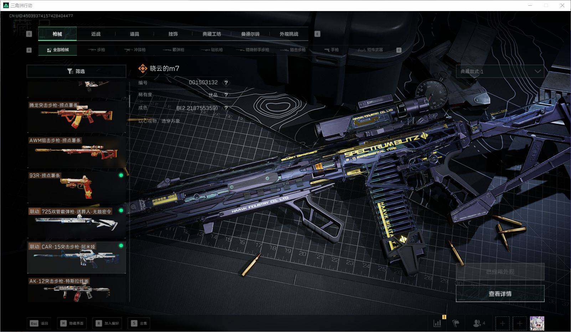Click the A previous-category key icon
This screenshot has height=332, width=571.
click(x=29, y=50)
